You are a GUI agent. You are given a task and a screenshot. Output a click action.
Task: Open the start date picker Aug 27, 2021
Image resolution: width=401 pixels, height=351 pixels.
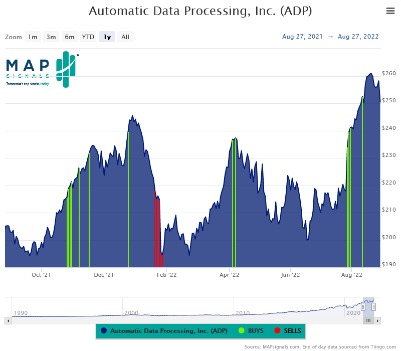302,37
